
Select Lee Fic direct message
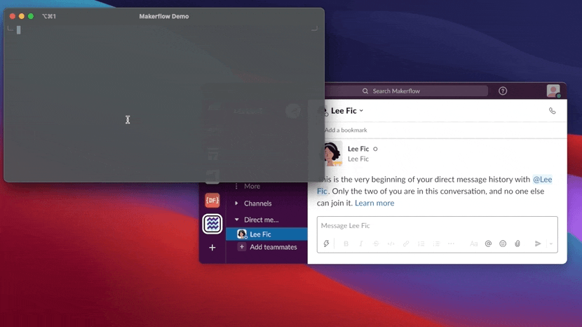click(x=266, y=234)
